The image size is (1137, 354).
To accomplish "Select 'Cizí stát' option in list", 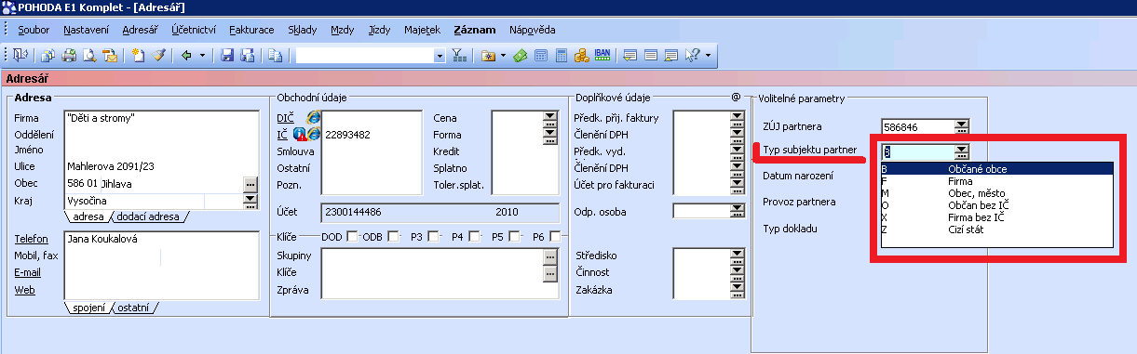I will point(997,229).
